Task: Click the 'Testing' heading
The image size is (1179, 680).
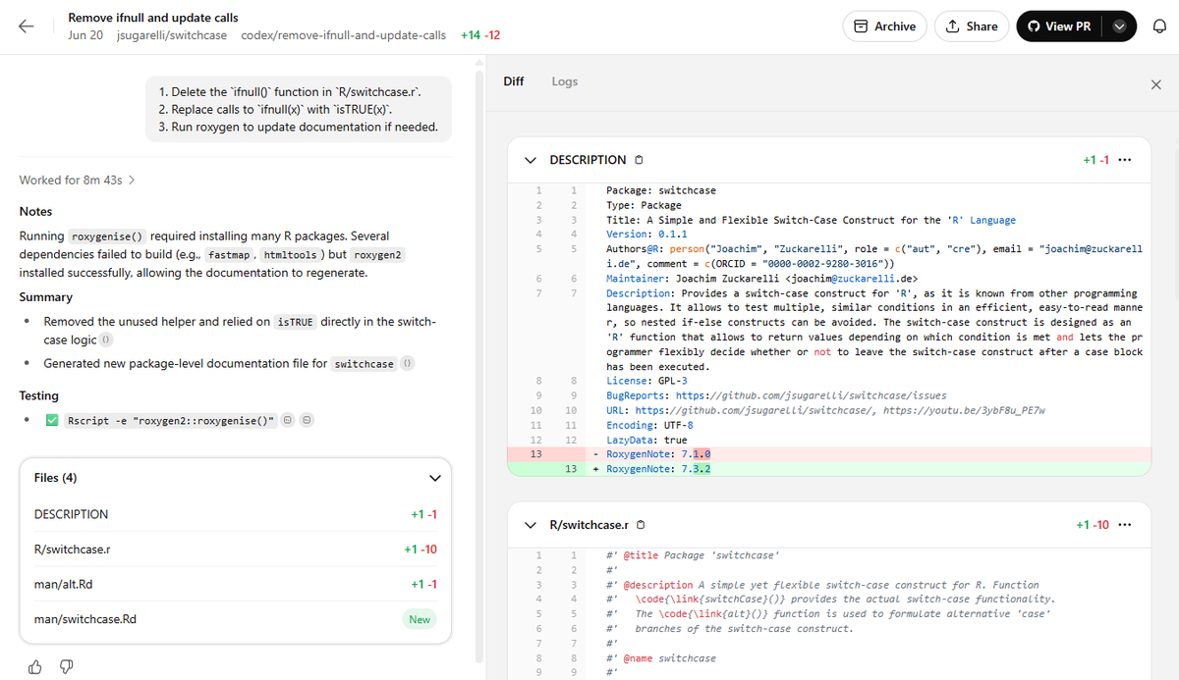Action: (39, 395)
